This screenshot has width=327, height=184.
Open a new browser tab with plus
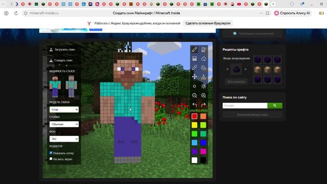pos(273,4)
